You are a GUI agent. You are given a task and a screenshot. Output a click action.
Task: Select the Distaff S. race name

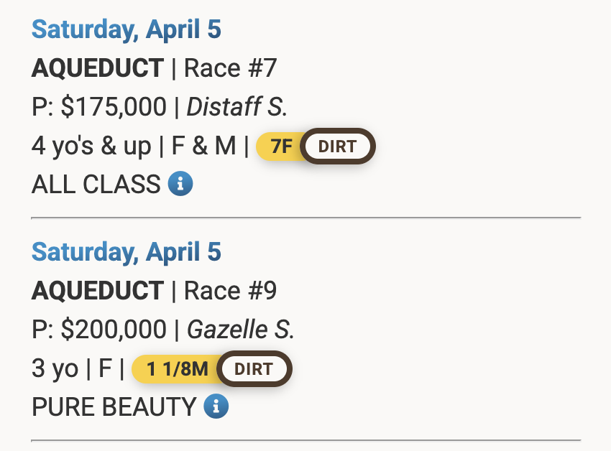237,107
